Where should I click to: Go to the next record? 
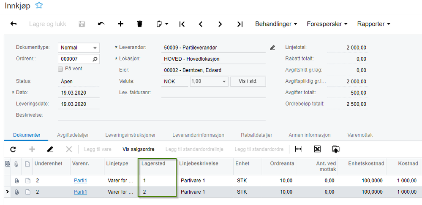(220, 24)
